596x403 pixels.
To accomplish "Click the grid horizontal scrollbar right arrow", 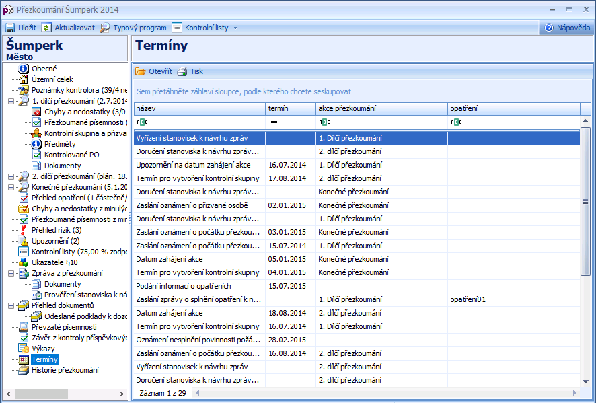I will click(x=574, y=393).
